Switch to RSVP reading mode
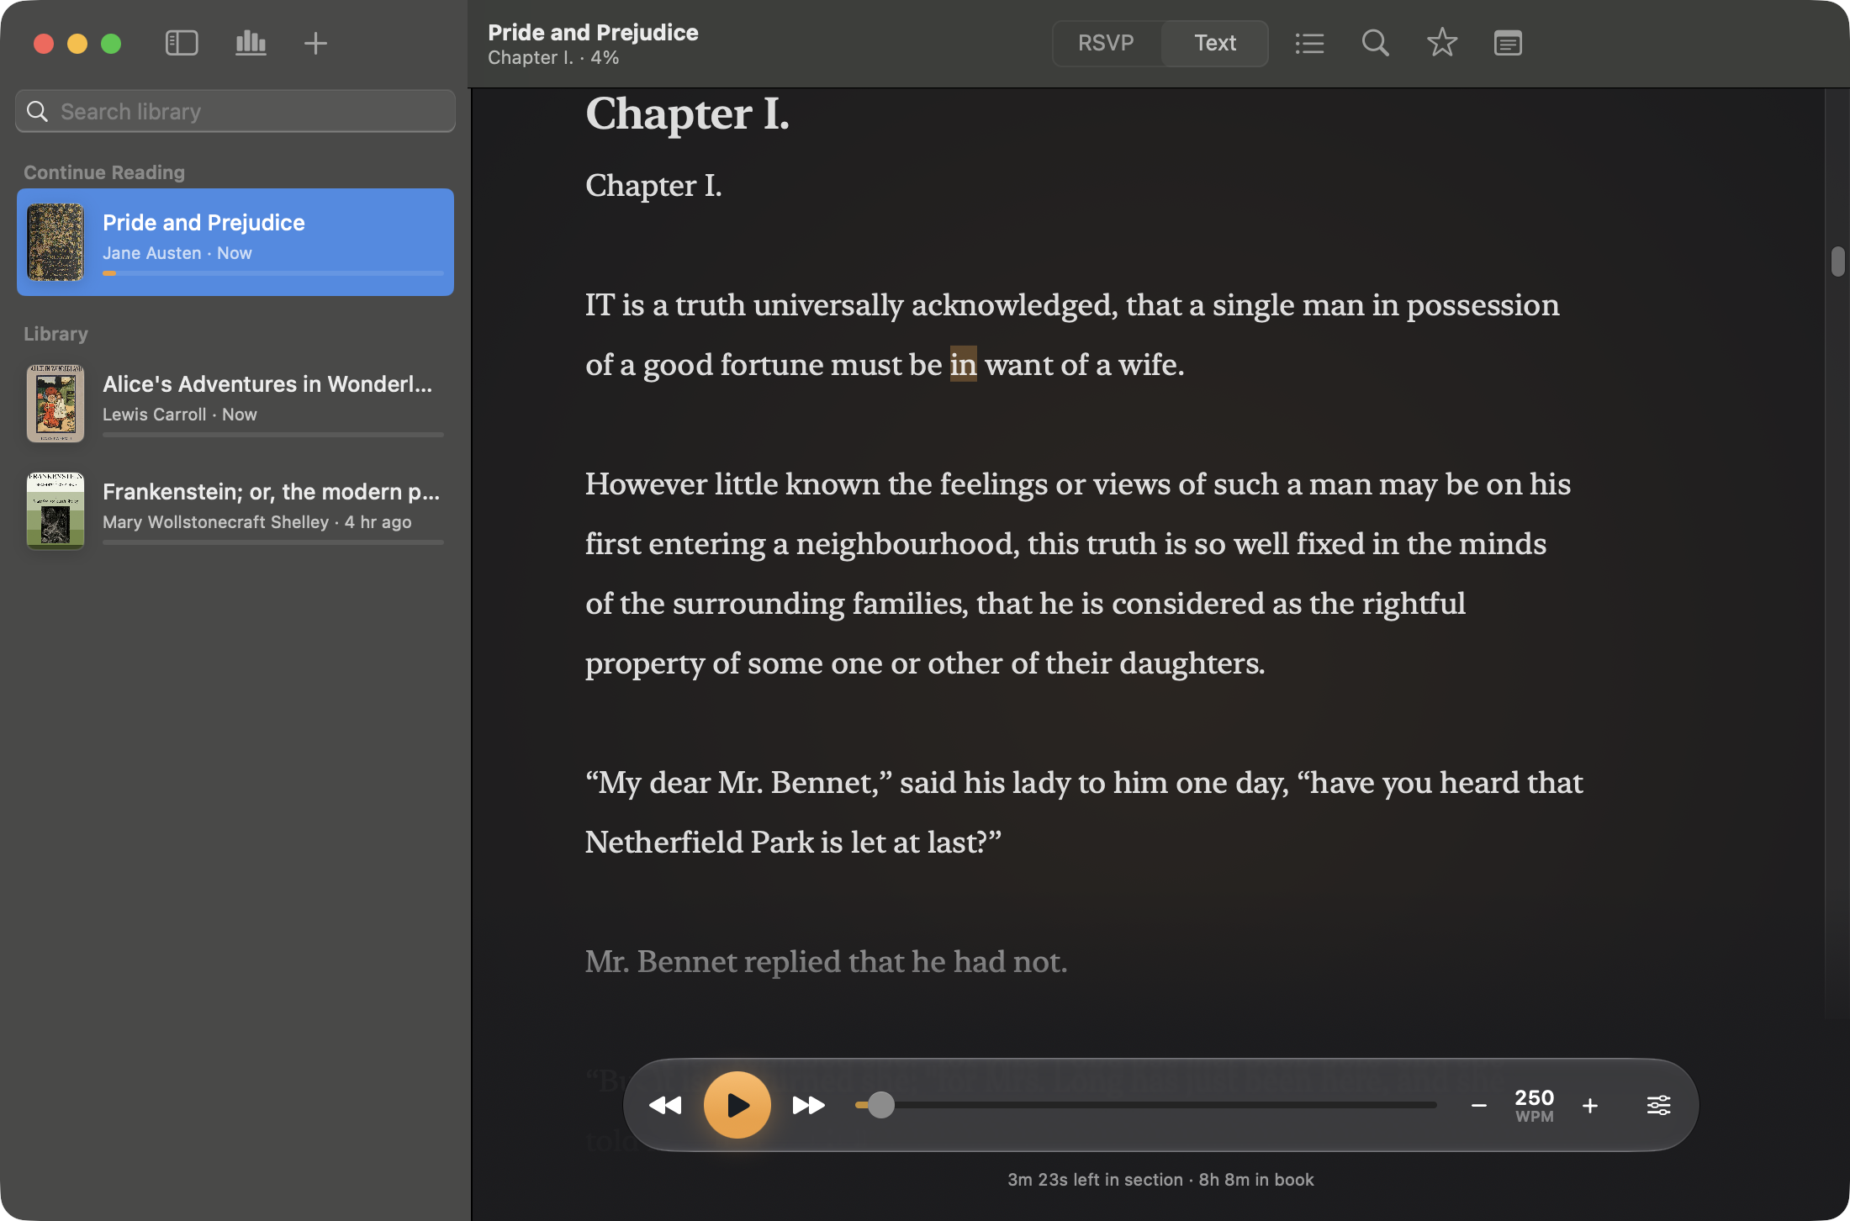 (1106, 43)
